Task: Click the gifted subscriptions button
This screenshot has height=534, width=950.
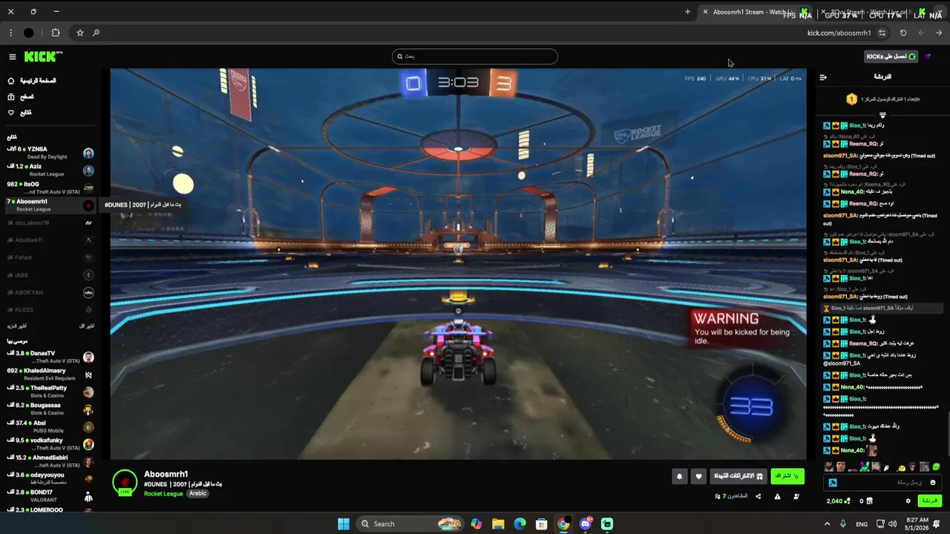Action: (x=738, y=476)
